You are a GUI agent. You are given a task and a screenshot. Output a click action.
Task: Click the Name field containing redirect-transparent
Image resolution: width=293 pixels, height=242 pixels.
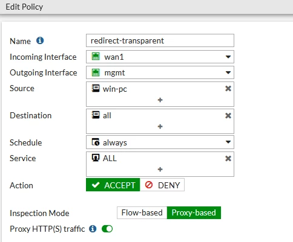(x=160, y=40)
